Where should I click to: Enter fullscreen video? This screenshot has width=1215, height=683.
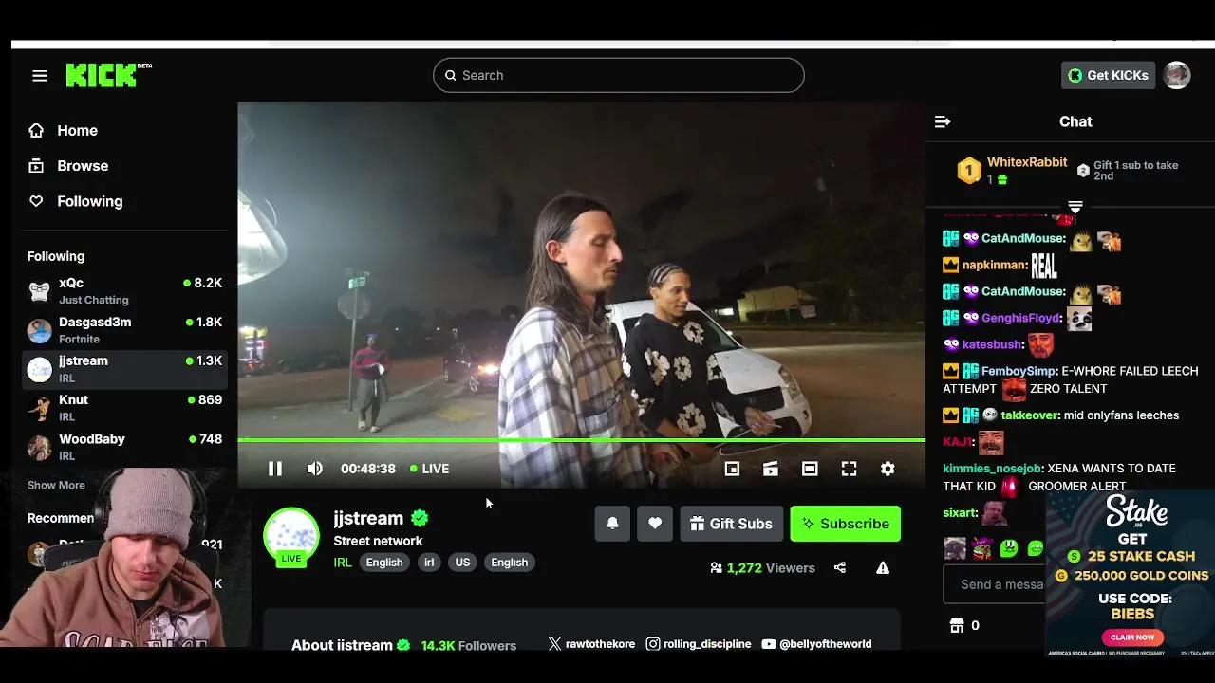pyautogui.click(x=849, y=469)
